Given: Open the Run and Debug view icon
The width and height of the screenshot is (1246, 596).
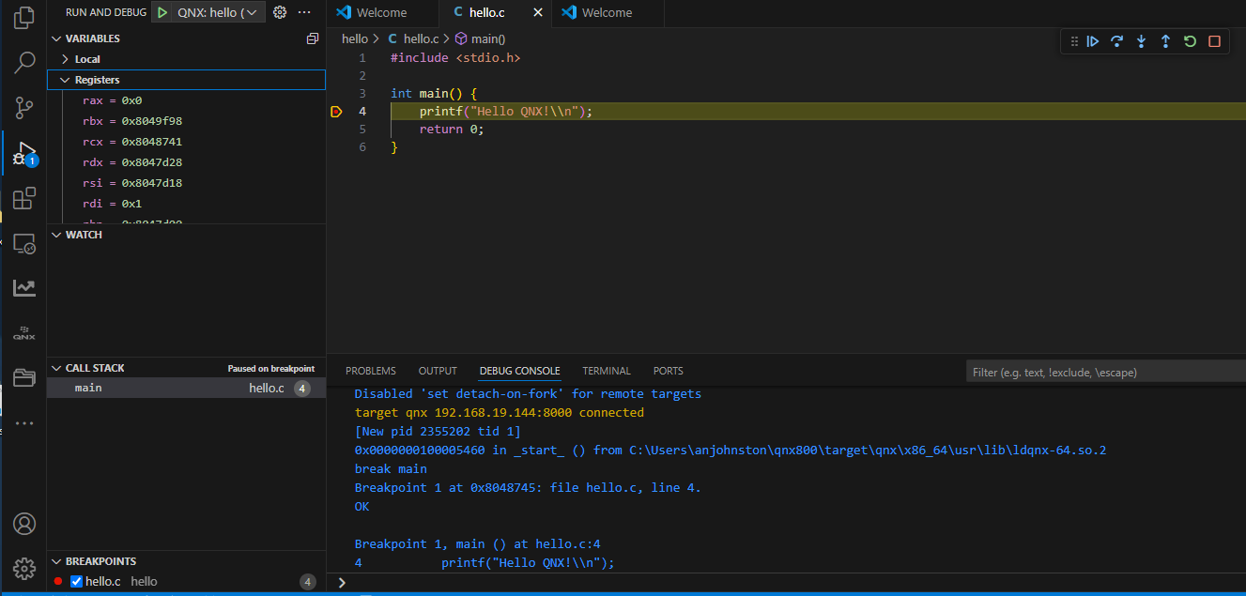Looking at the screenshot, I should pyautogui.click(x=24, y=153).
